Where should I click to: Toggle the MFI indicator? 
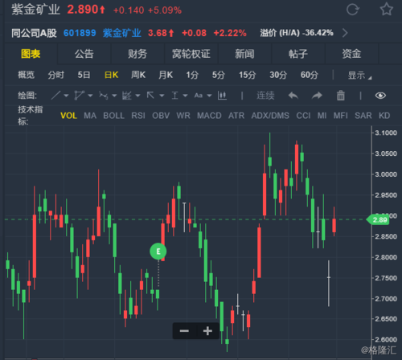(340, 116)
